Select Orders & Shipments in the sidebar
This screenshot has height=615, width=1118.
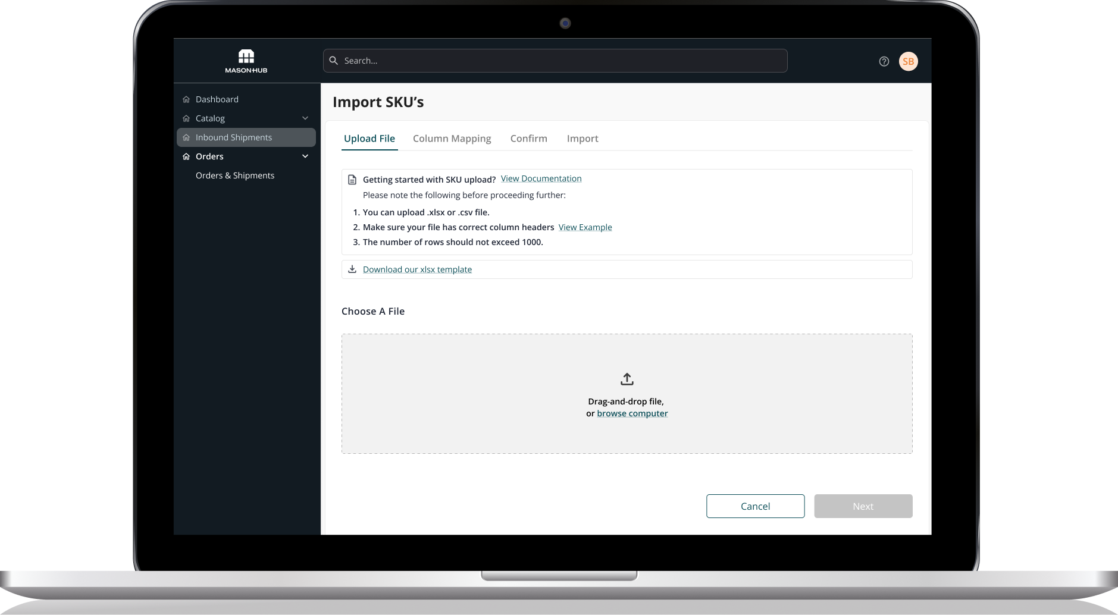tap(234, 175)
